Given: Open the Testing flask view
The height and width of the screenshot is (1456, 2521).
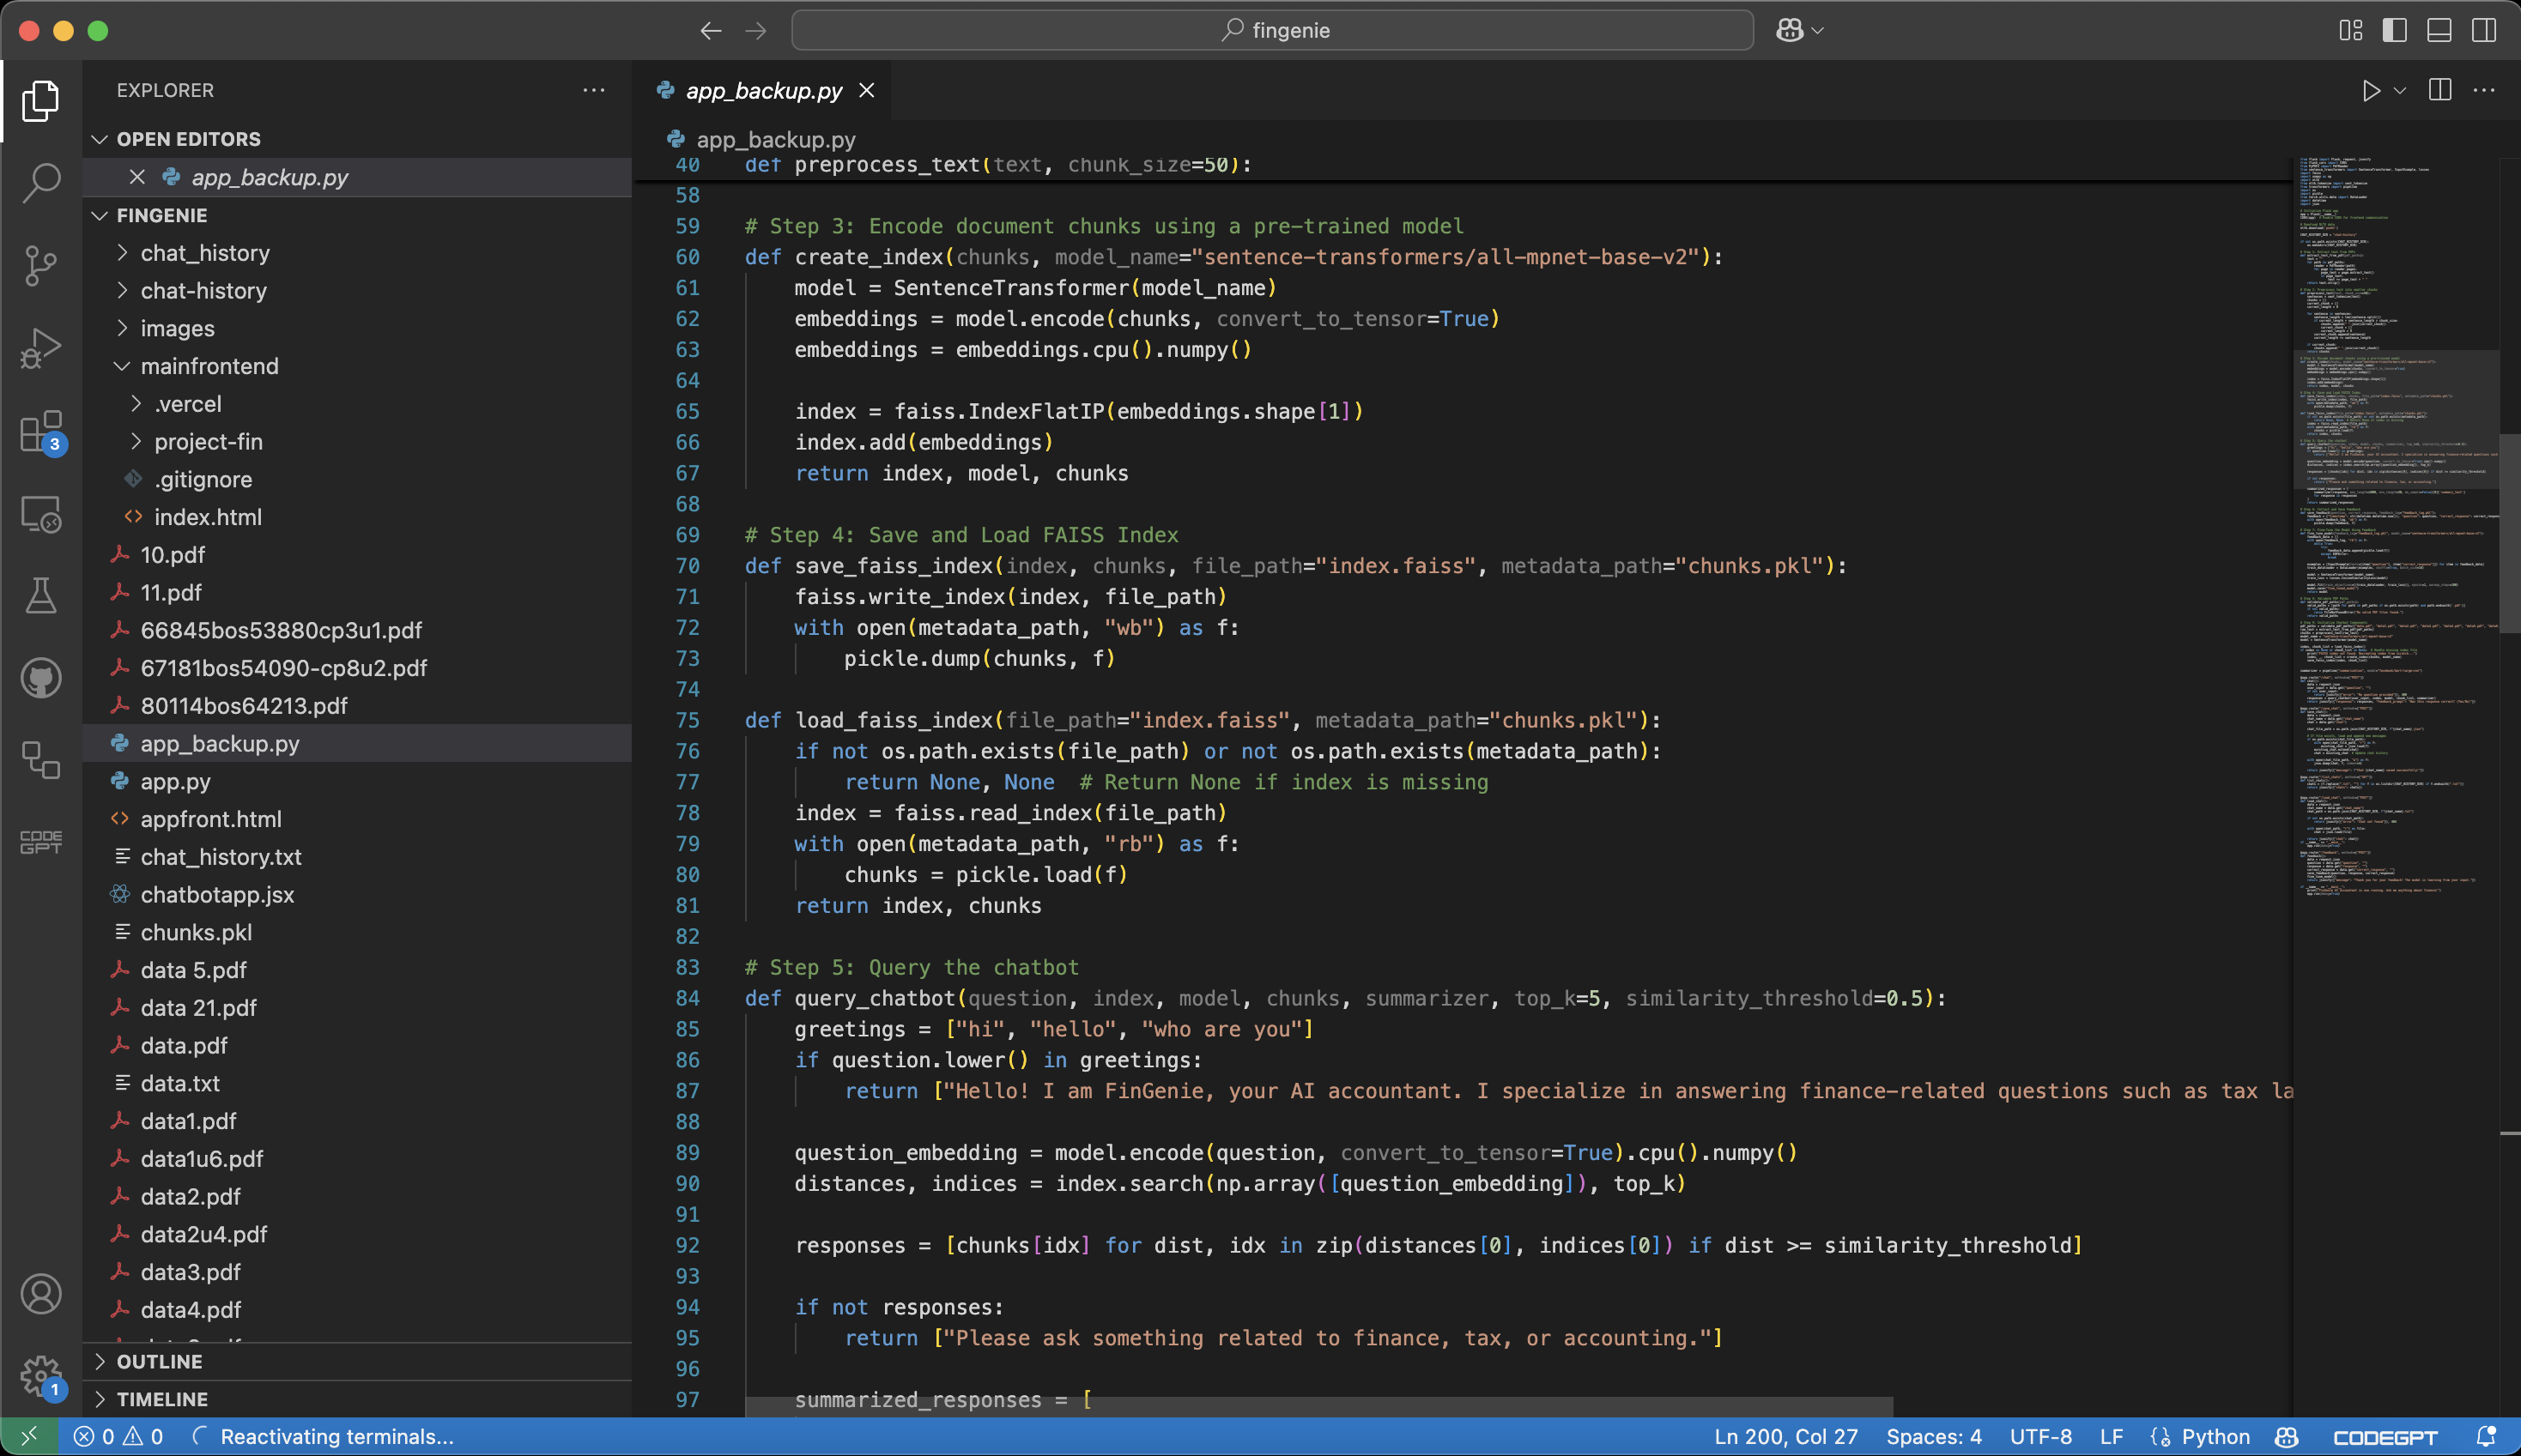Looking at the screenshot, I should coord(41,596).
